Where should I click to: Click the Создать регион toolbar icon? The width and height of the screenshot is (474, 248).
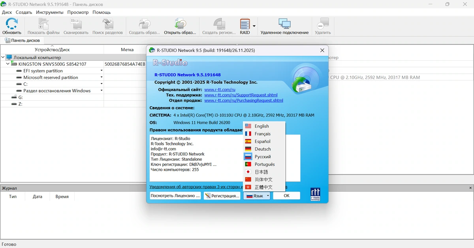(x=219, y=24)
